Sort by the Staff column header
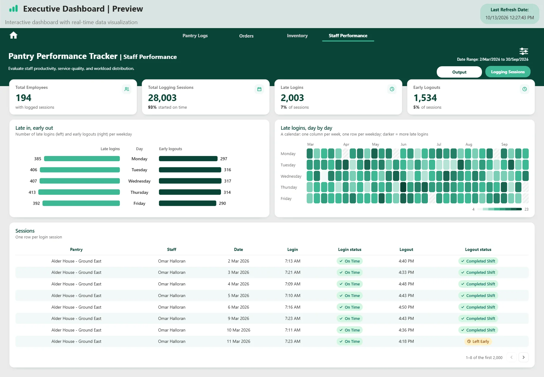The height and width of the screenshot is (377, 544). pyautogui.click(x=171, y=249)
